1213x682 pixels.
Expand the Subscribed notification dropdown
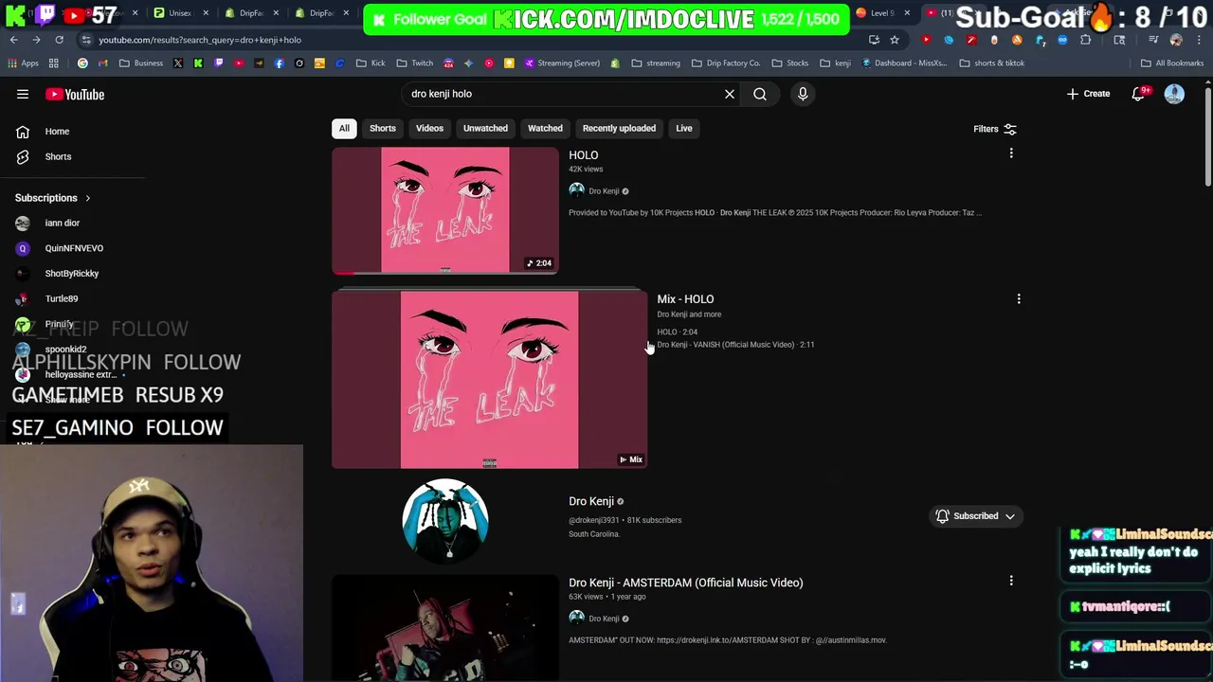(975, 516)
